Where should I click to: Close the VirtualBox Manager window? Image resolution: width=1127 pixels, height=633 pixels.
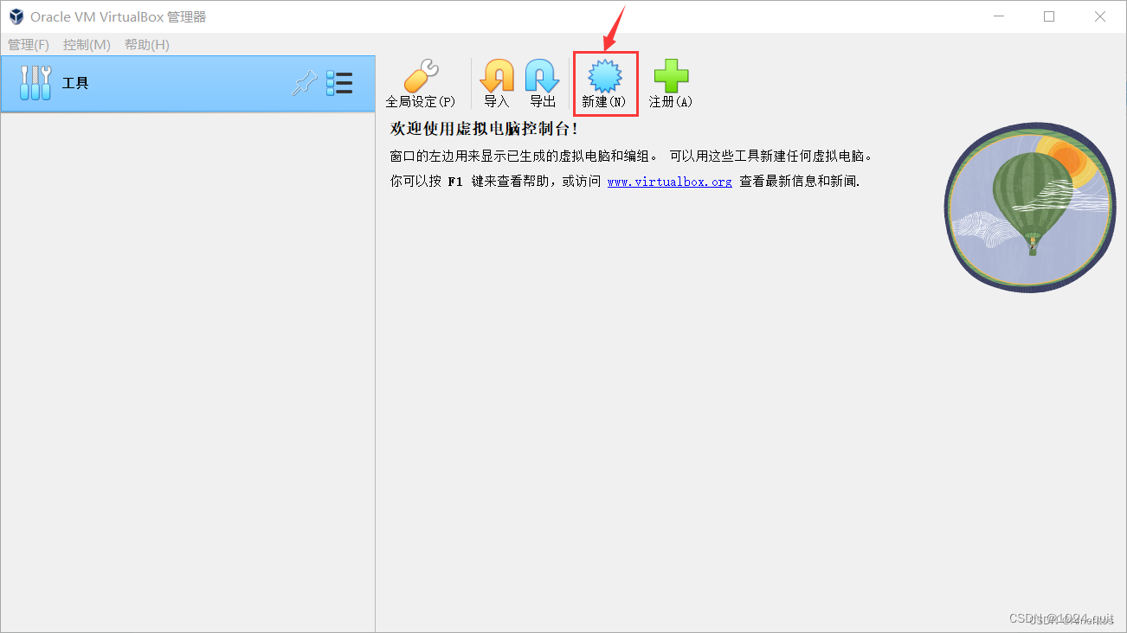coord(1100,16)
